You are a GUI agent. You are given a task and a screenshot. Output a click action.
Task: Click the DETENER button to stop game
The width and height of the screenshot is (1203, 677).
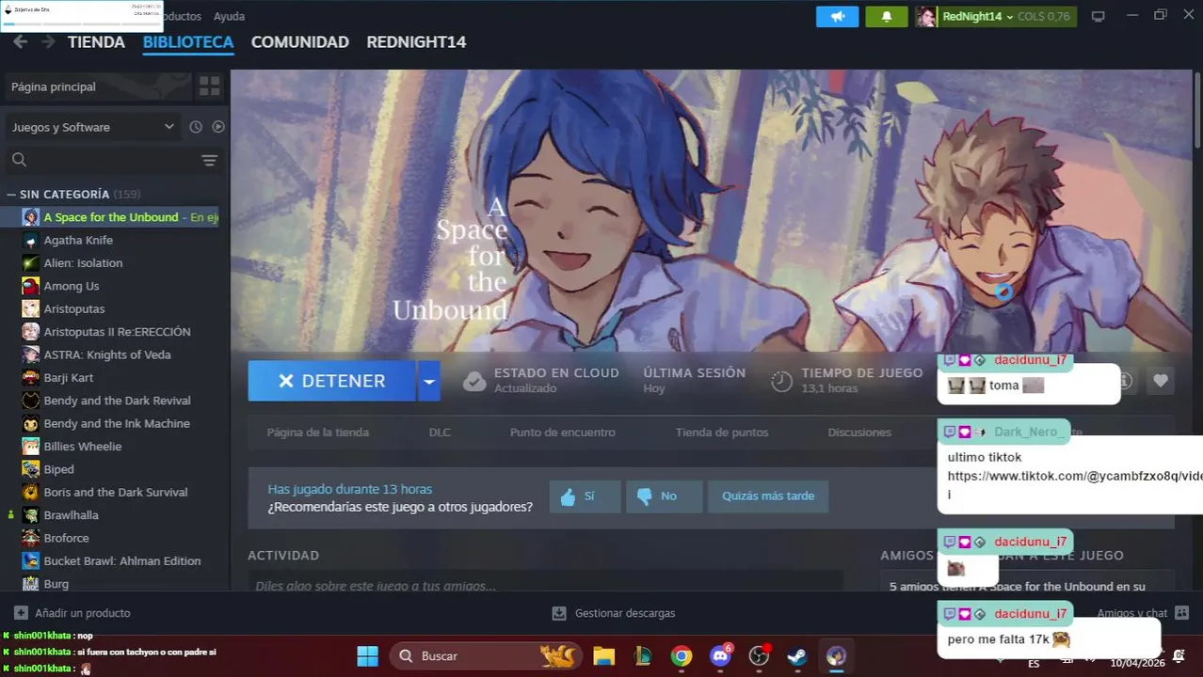tap(331, 381)
